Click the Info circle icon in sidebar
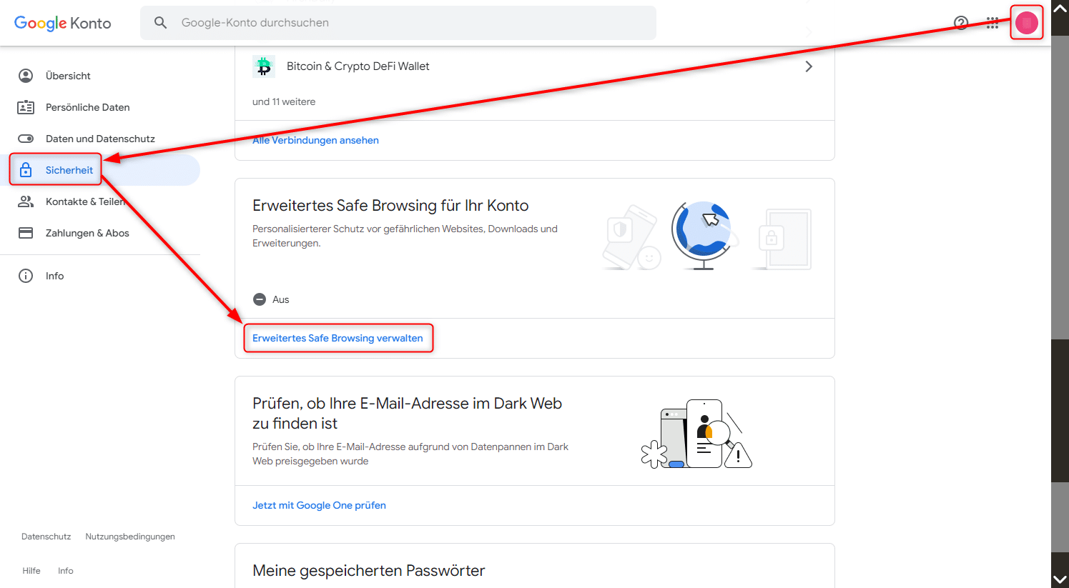 [x=26, y=275]
